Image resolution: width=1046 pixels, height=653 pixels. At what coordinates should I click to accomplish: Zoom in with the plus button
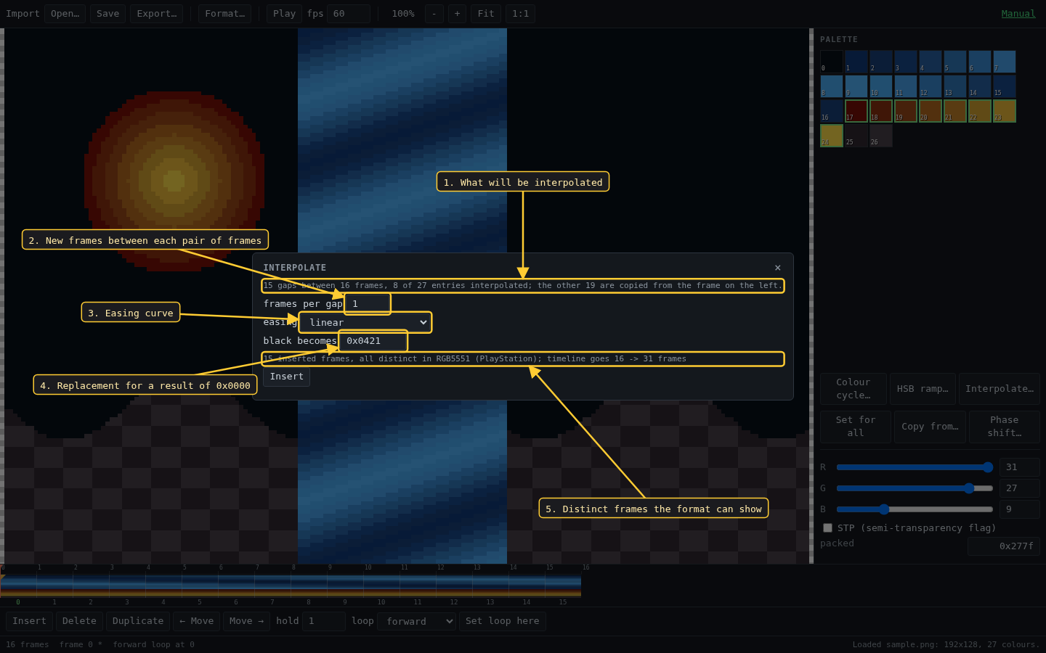coord(457,14)
